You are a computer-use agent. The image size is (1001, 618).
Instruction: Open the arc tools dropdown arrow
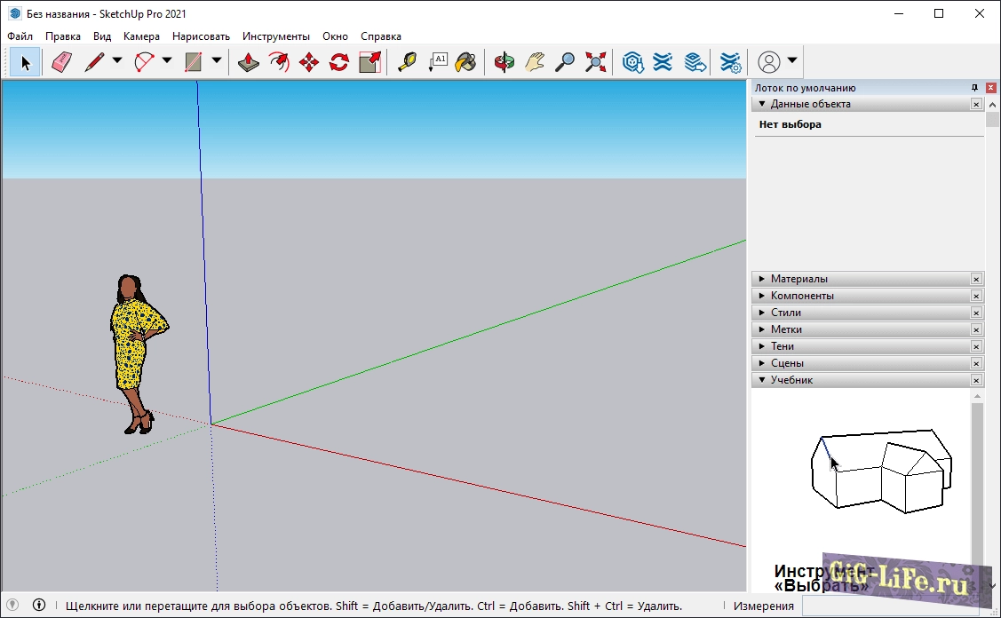(167, 62)
